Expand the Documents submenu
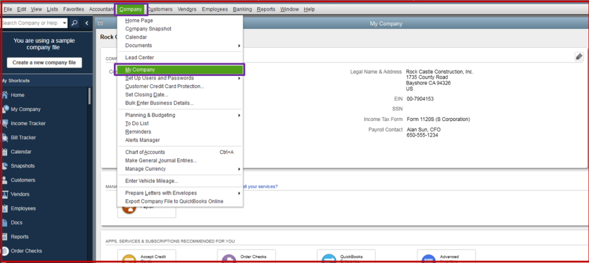Image resolution: width=589 pixels, height=263 pixels. [x=239, y=45]
